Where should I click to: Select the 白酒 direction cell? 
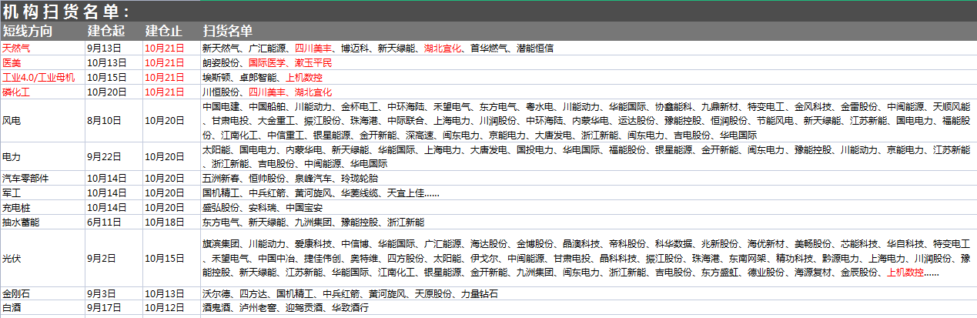click(42, 309)
